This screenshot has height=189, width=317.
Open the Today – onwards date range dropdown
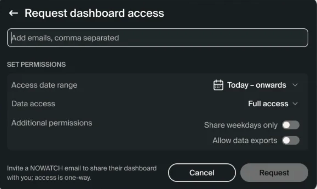click(x=256, y=85)
